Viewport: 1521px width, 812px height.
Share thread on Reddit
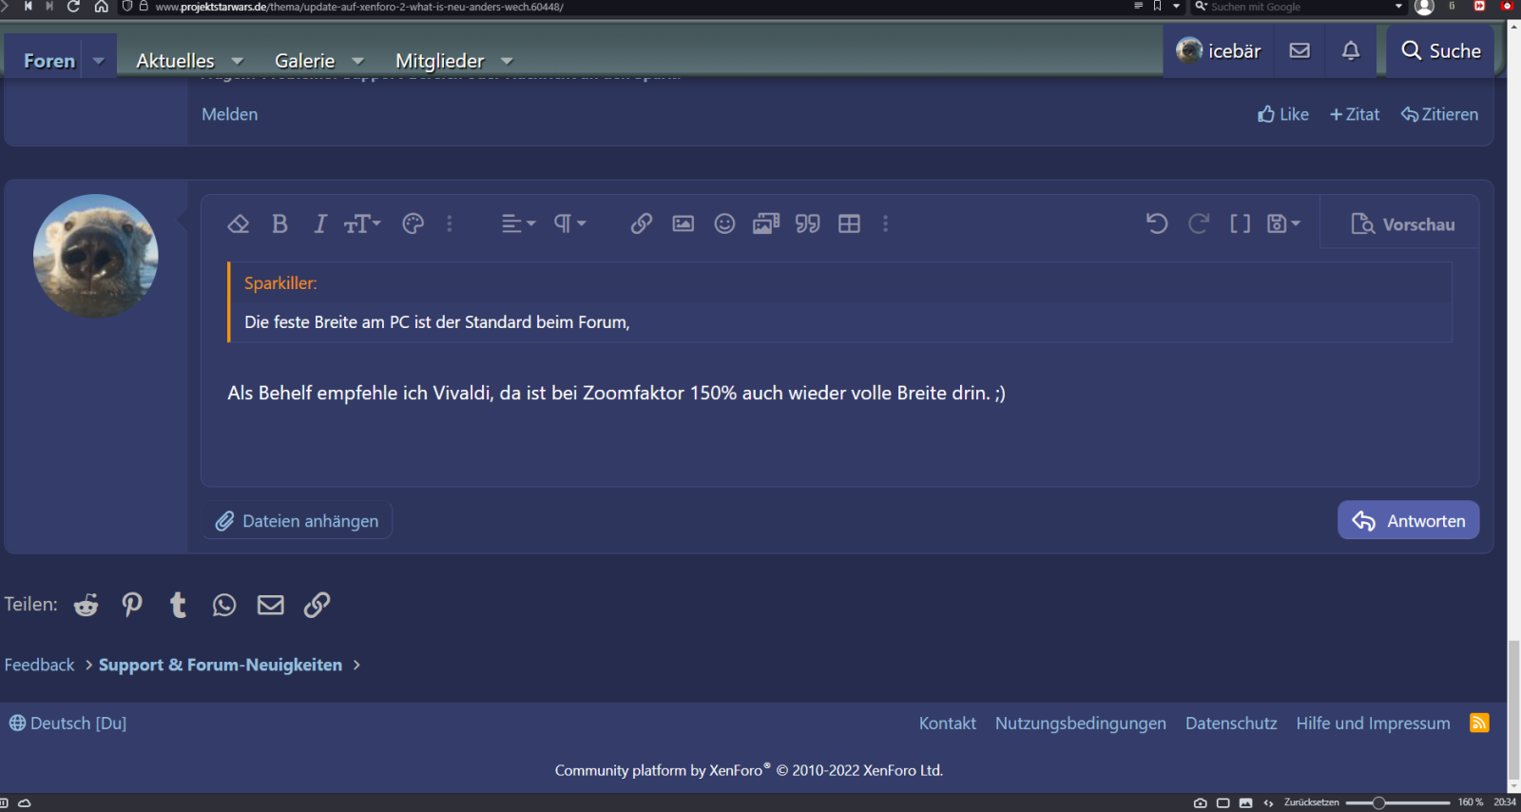[87, 606]
